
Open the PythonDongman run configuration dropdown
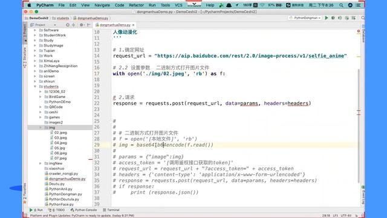[x=305, y=18]
